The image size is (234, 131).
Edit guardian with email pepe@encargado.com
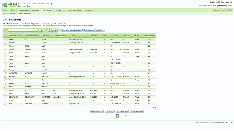(5, 94)
